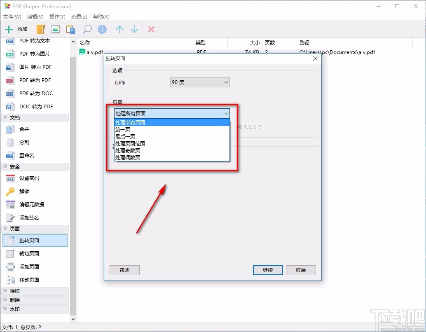Open the 帮助(X) menu

pyautogui.click(x=101, y=16)
